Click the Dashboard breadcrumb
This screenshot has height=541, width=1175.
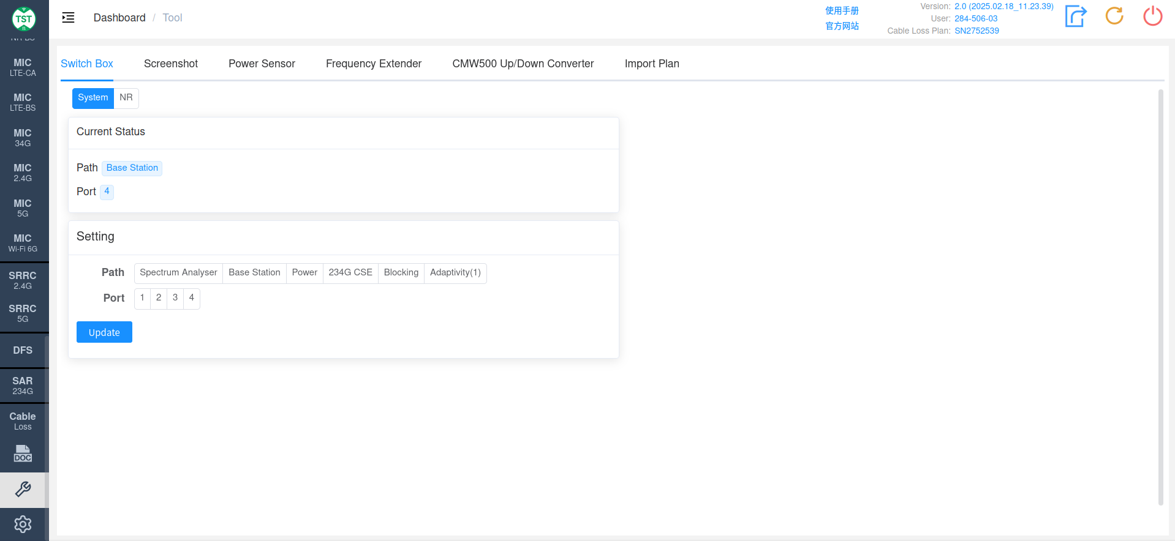tap(119, 18)
